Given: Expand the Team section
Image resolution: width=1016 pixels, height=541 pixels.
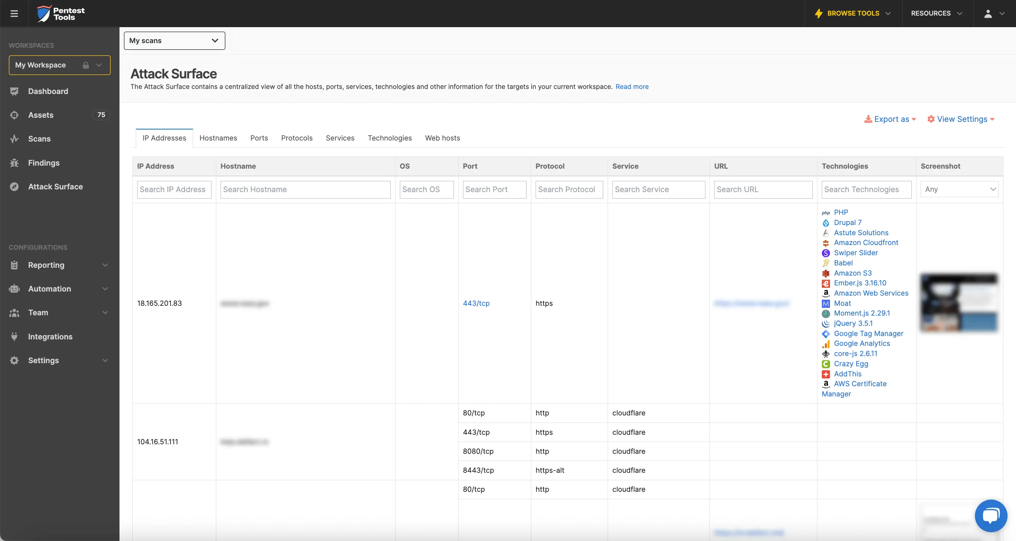Looking at the screenshot, I should [x=38, y=312].
